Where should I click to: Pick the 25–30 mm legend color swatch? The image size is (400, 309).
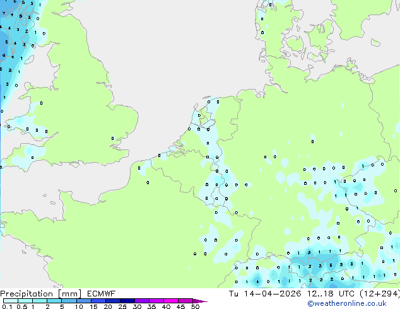pyautogui.click(x=127, y=301)
